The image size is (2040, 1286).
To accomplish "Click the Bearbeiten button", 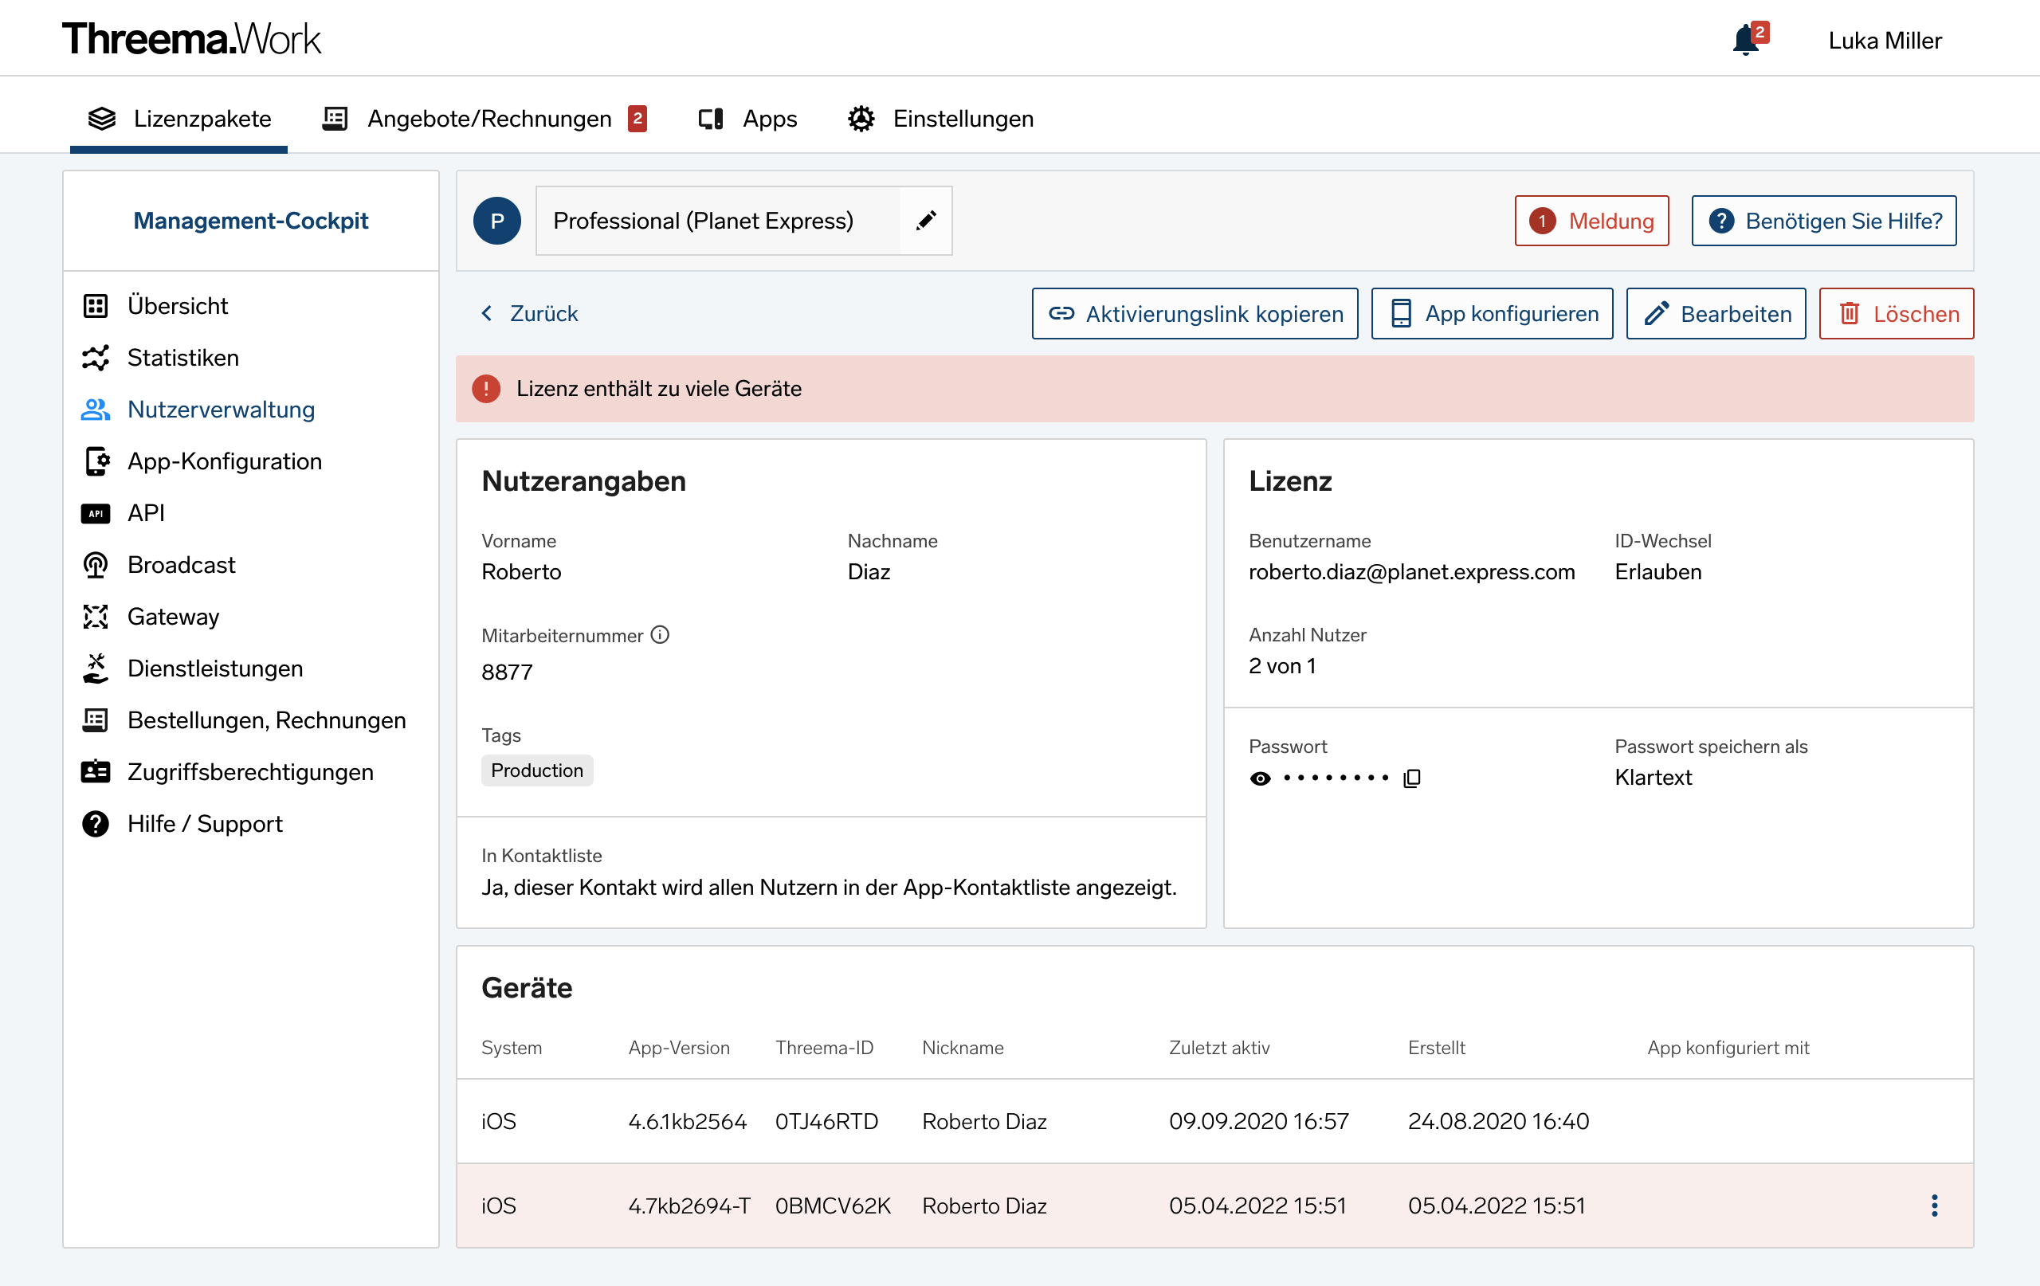I will [x=1716, y=313].
